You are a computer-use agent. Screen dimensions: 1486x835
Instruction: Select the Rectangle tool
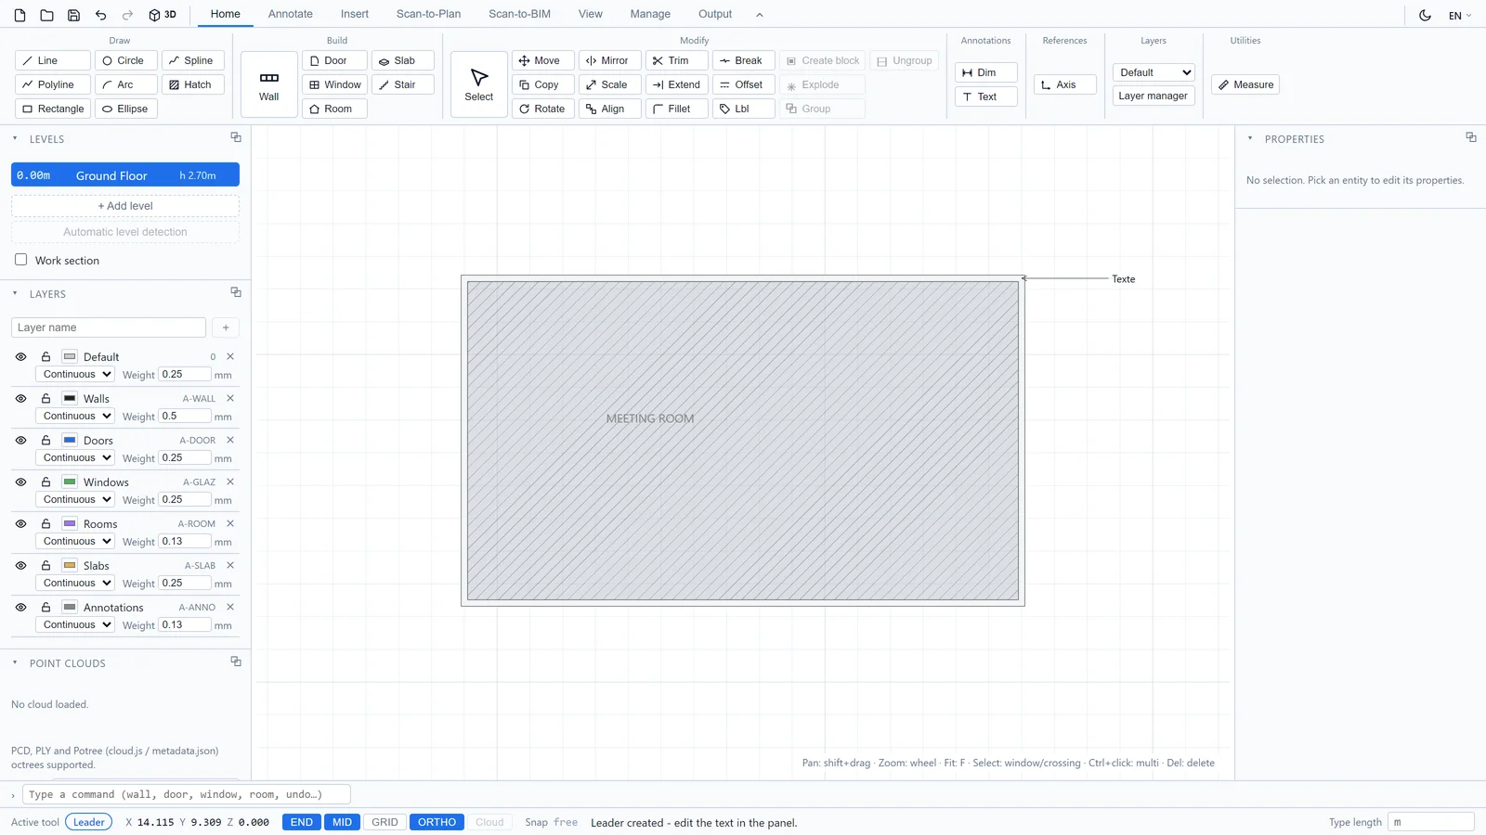(x=53, y=109)
